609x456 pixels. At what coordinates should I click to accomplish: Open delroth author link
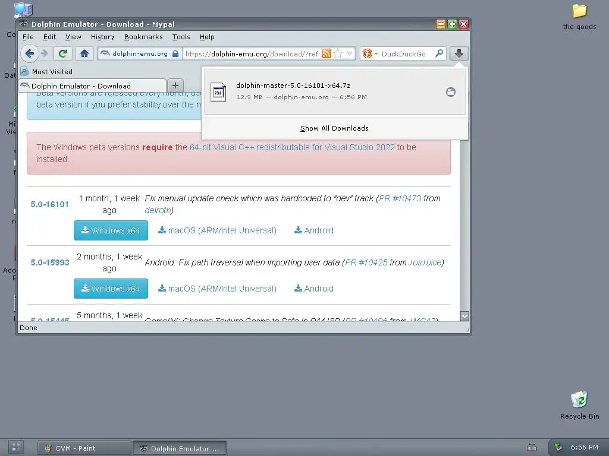158,210
